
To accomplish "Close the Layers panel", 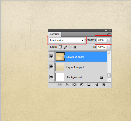I will click(110, 31).
